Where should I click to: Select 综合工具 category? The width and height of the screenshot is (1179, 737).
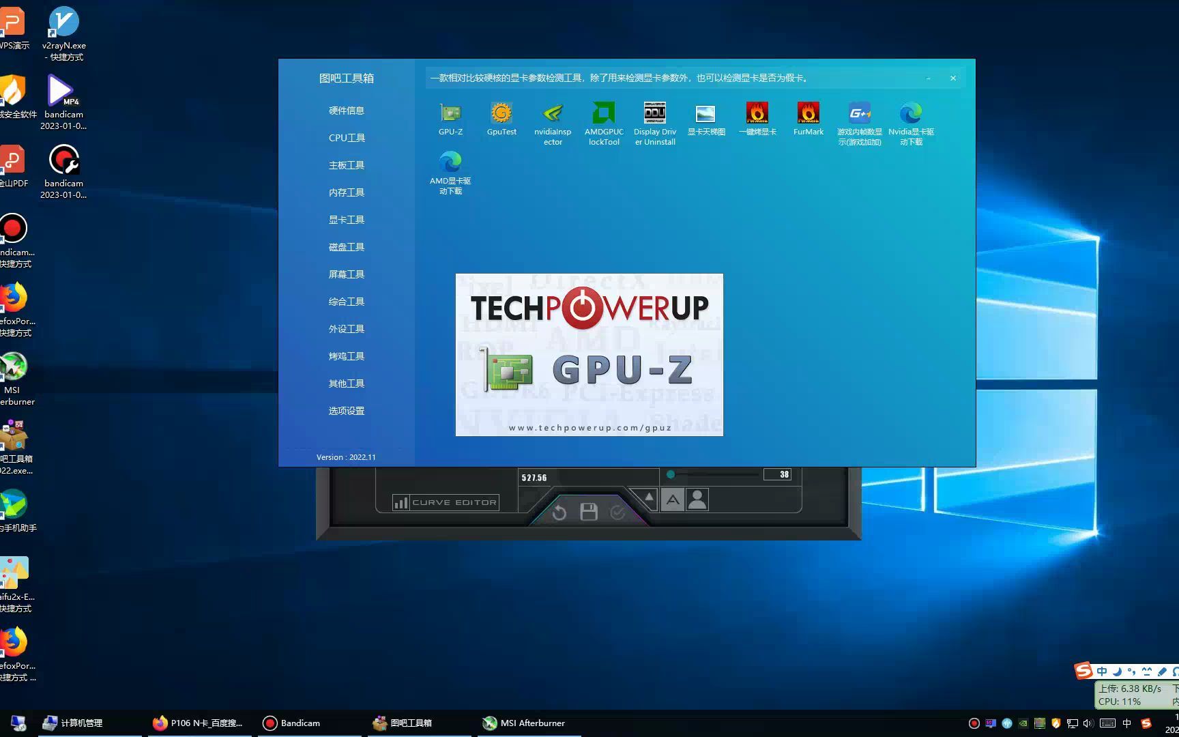pos(347,302)
